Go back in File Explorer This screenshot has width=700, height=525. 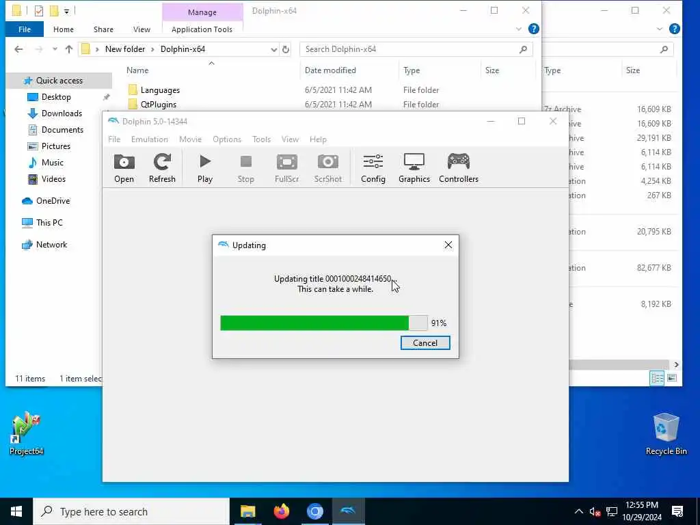pos(18,49)
